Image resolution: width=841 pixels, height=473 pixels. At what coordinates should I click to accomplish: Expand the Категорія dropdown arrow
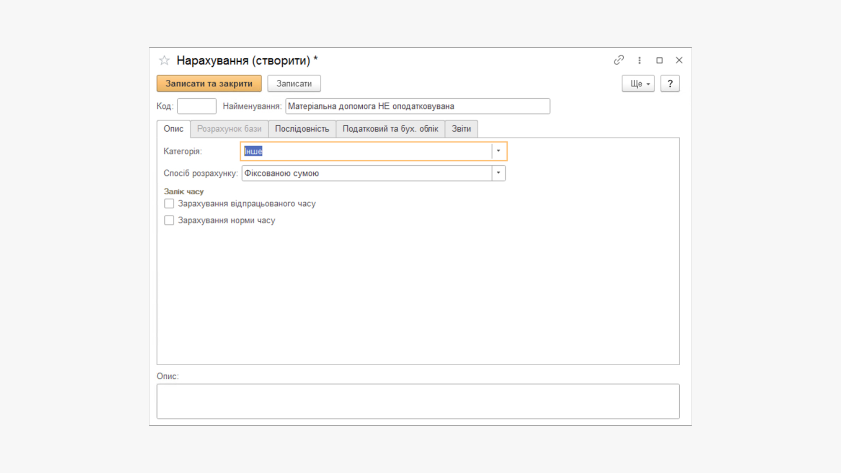(498, 151)
